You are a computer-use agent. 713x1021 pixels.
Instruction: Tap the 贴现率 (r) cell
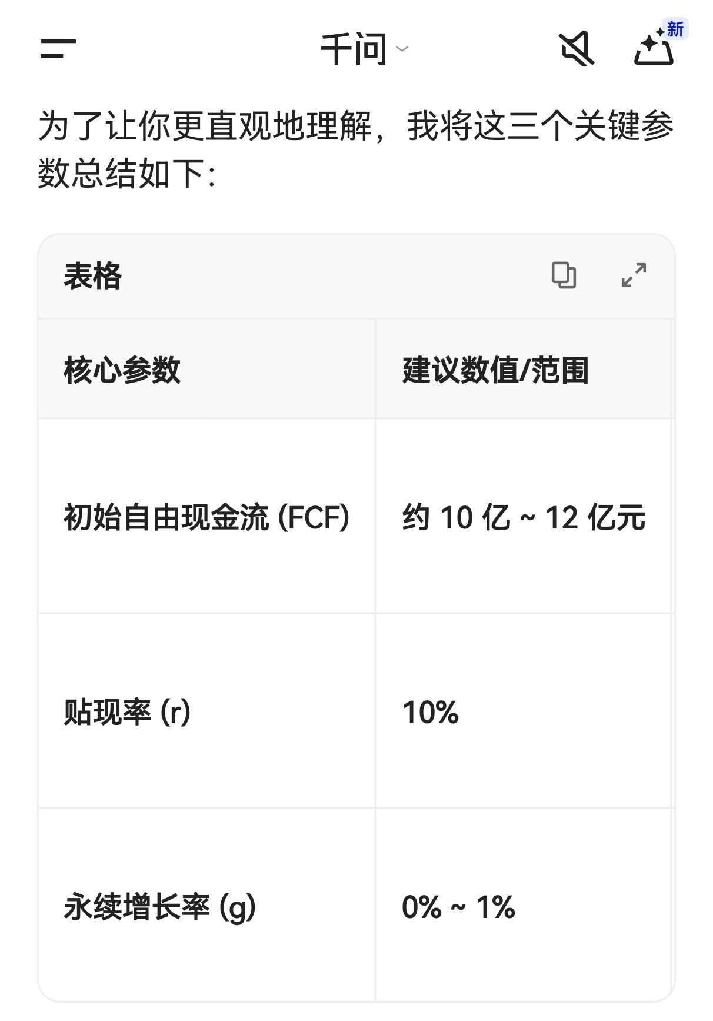(127, 712)
